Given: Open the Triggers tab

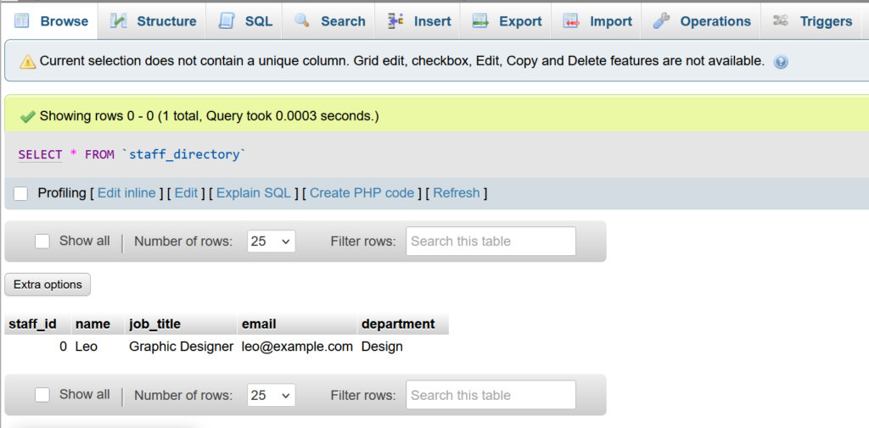Looking at the screenshot, I should [813, 21].
